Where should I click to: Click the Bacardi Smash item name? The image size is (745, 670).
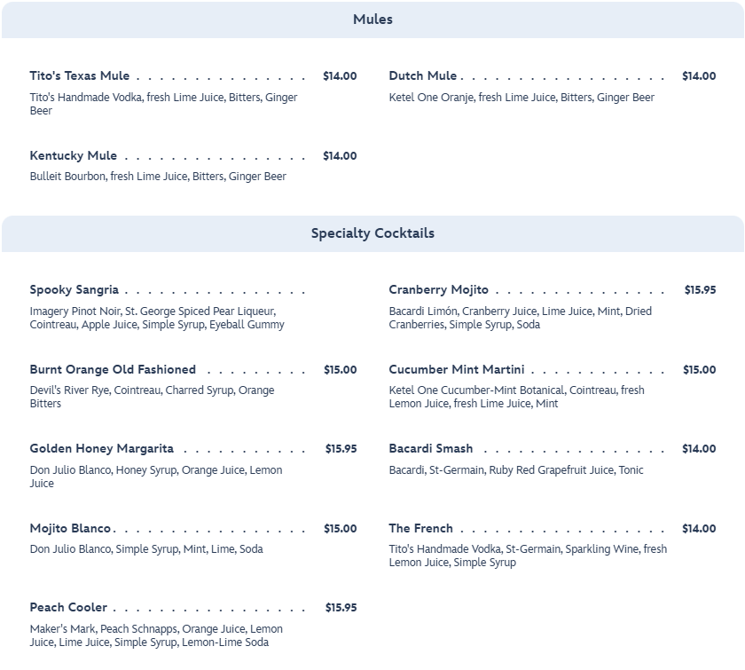(431, 449)
